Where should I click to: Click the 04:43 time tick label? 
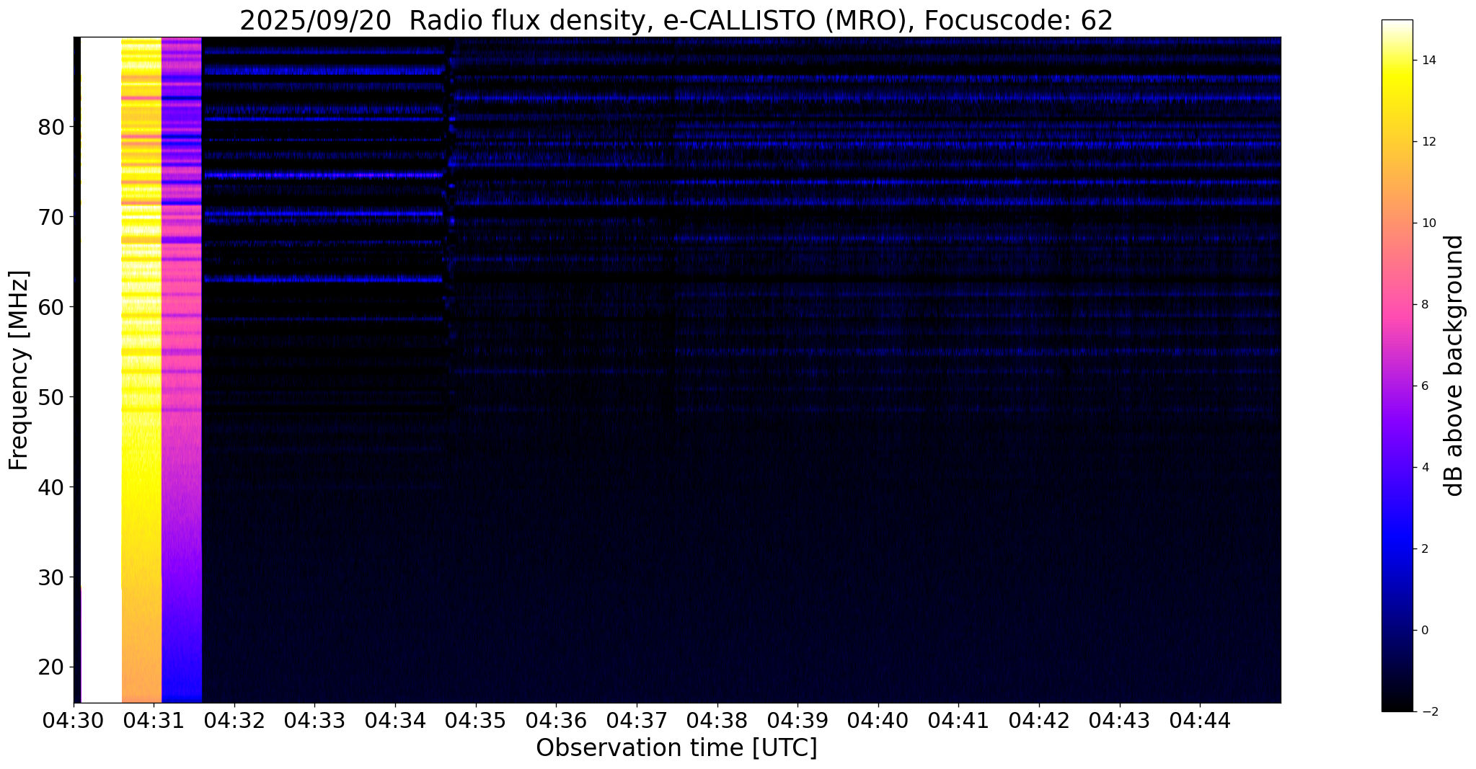1120,720
